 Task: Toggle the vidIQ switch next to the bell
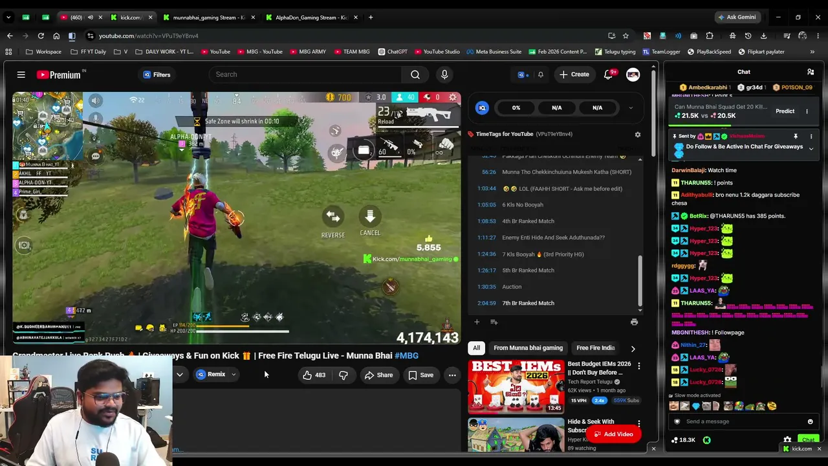[x=523, y=74]
